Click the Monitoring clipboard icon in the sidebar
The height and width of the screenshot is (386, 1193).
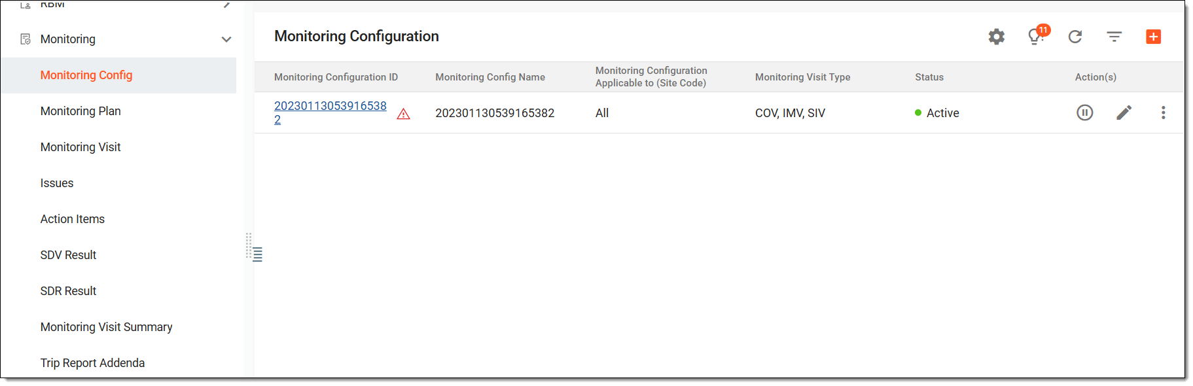pyautogui.click(x=26, y=39)
